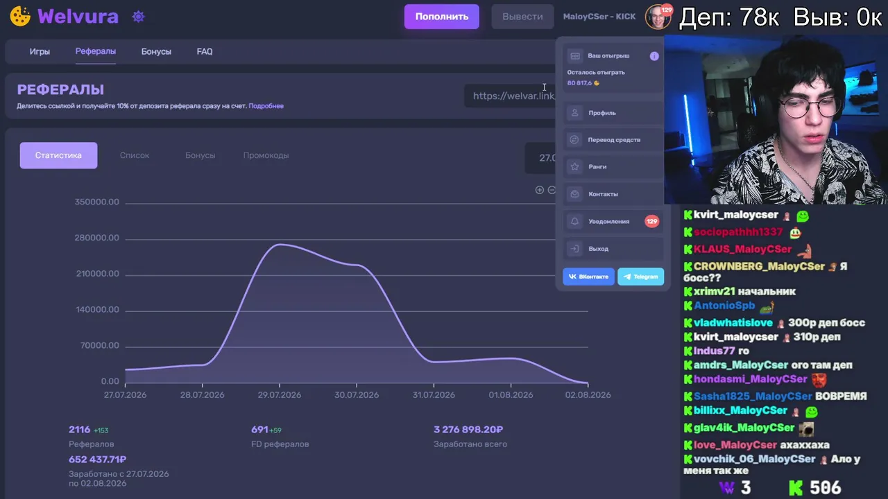This screenshot has height=499, width=888.
Task: Click chat username Sasha1825_MaloyCSer
Action: pyautogui.click(x=753, y=396)
